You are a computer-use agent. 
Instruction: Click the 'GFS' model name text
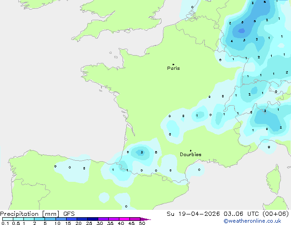tap(69, 214)
